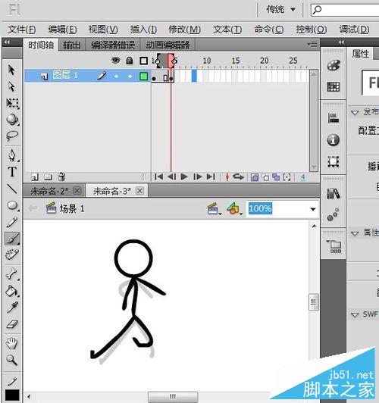Open the 编辑(E) menu

[62, 30]
